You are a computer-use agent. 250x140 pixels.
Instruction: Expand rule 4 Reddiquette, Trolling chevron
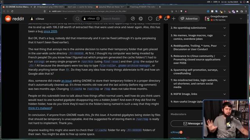(225, 46)
